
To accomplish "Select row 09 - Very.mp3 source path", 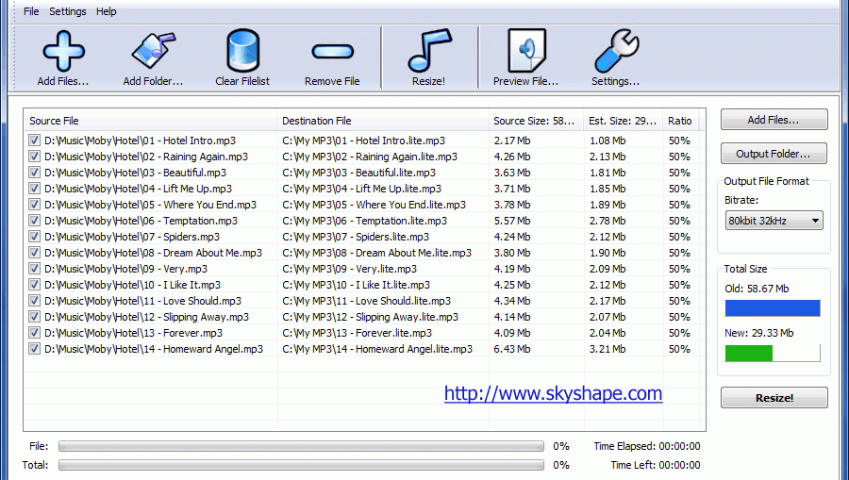I will pyautogui.click(x=125, y=269).
